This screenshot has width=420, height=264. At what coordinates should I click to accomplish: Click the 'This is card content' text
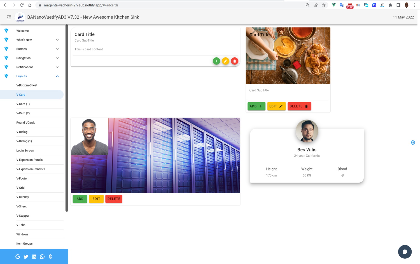click(x=88, y=49)
